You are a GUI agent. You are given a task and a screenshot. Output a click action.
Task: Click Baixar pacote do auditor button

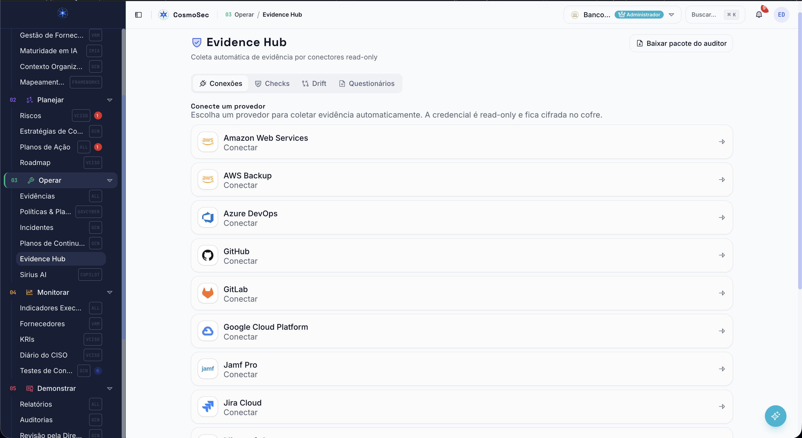[x=681, y=43]
